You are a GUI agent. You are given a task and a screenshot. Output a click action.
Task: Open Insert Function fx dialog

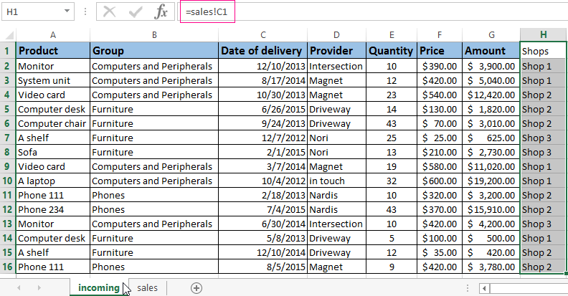pos(162,11)
